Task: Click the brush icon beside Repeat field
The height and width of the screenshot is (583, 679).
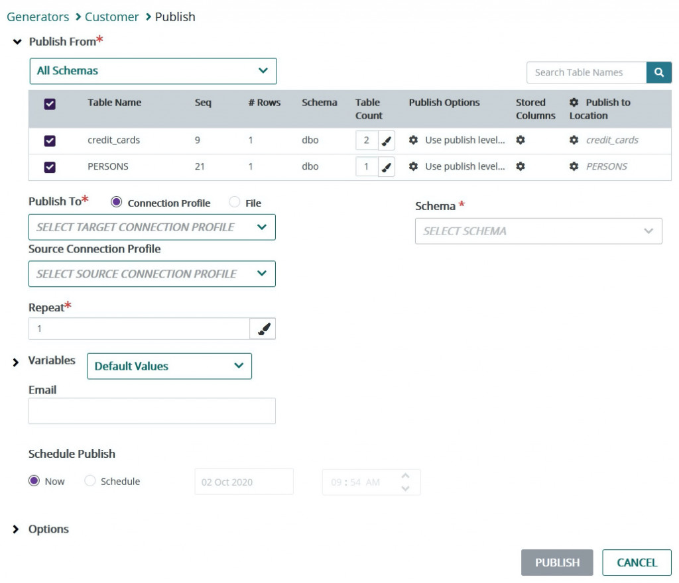Action: 263,329
